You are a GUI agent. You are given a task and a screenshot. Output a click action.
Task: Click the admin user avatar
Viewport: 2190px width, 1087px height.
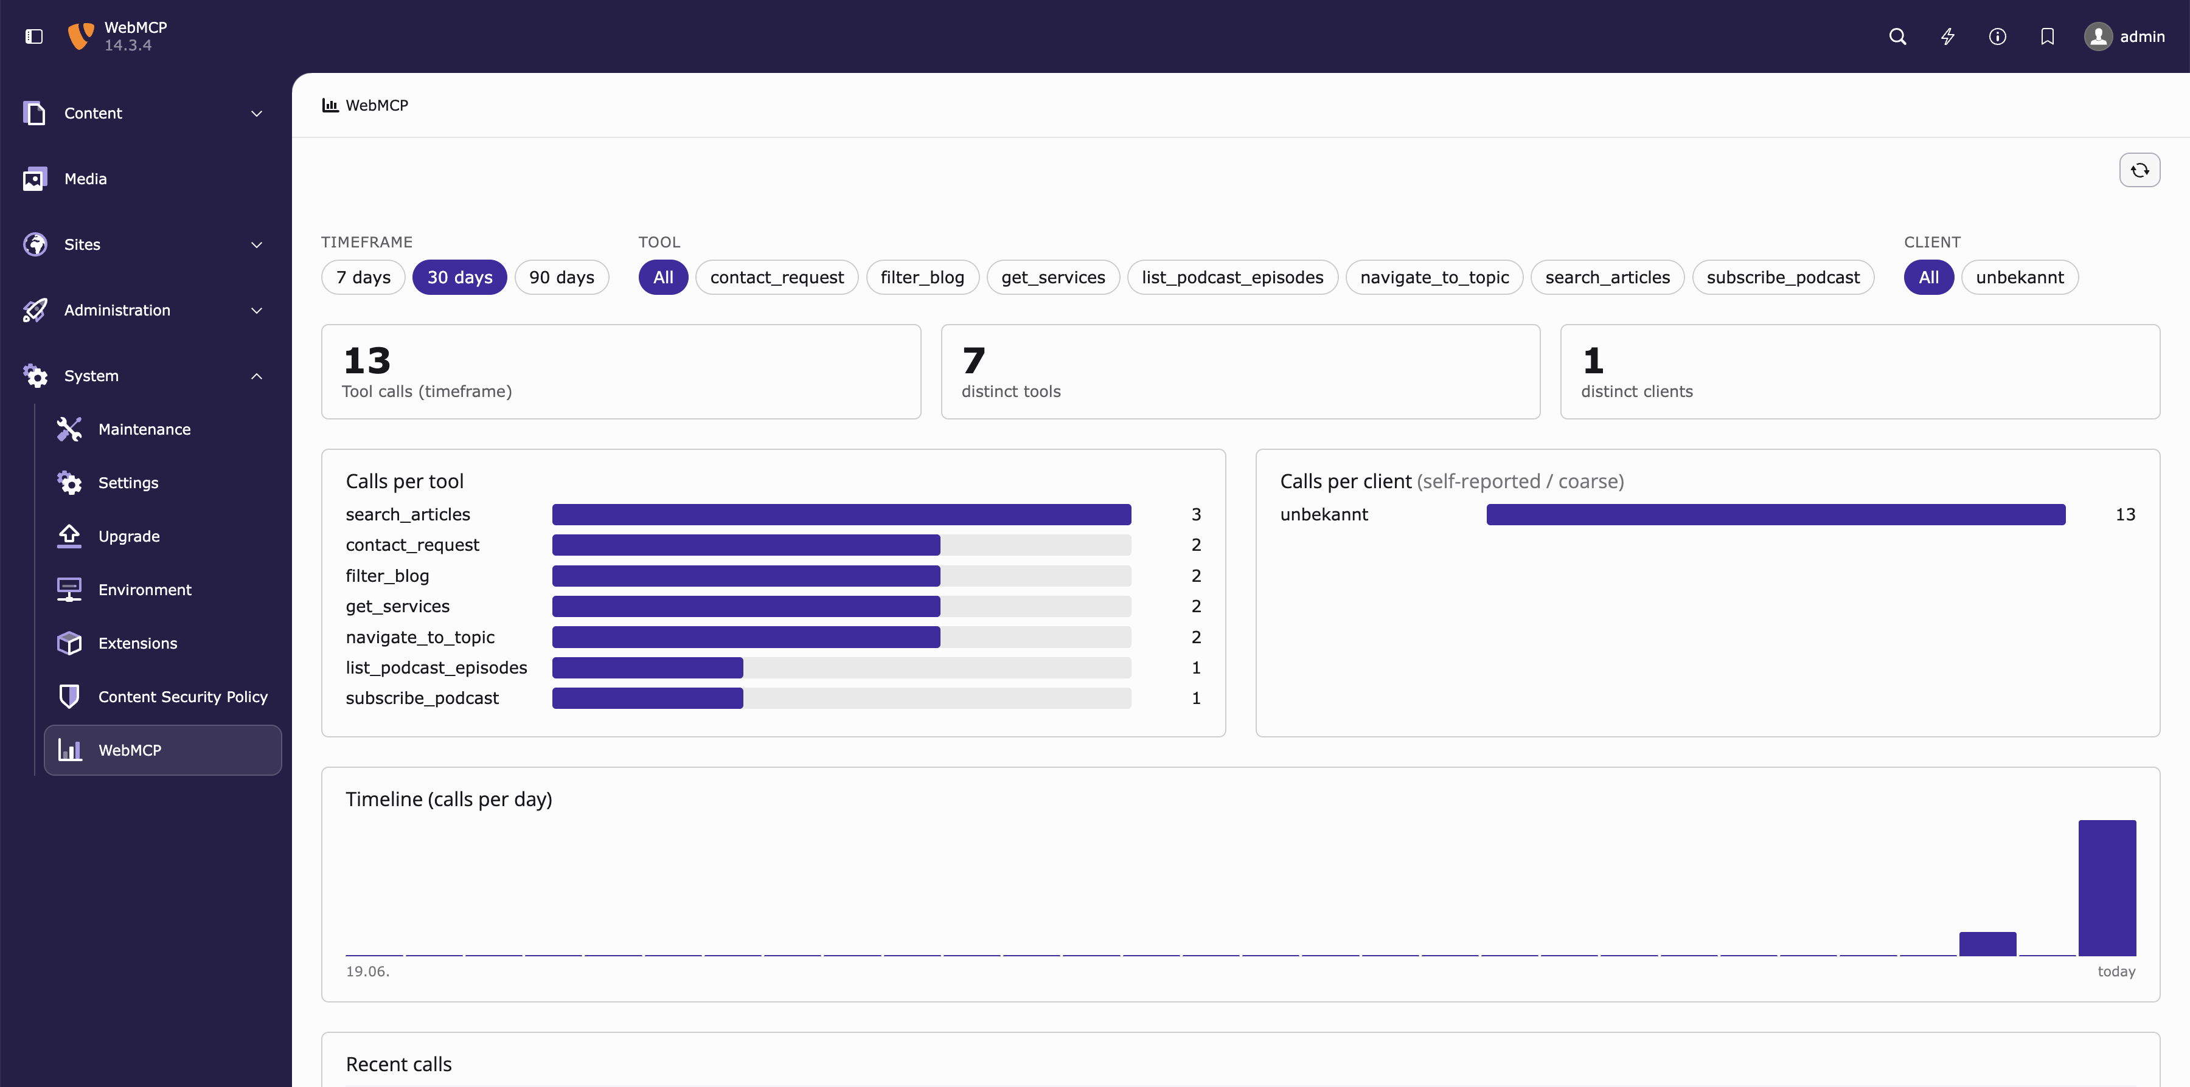point(2098,36)
